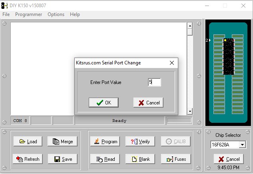Image resolution: width=253 pixels, height=174 pixels.
Task: Click the CALIB button
Action: (x=176, y=141)
